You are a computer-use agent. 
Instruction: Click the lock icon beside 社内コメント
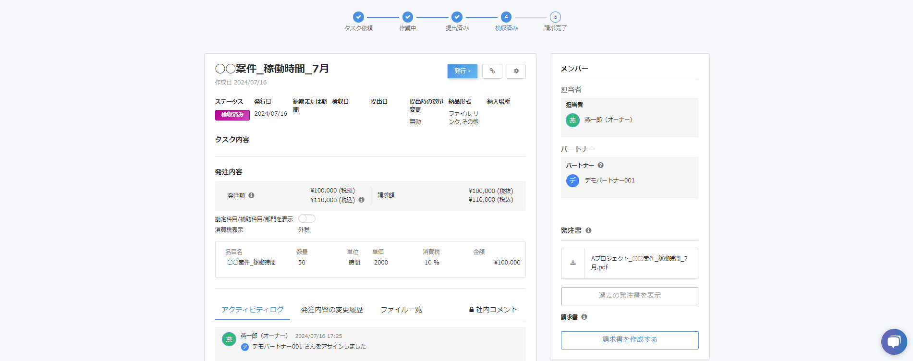[472, 310]
